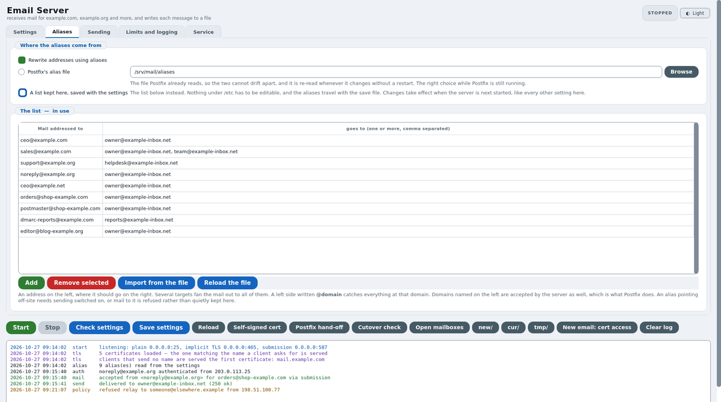Click the target cell containing team@example-inbox.net
This screenshot has height=402, width=721.
point(398,151)
